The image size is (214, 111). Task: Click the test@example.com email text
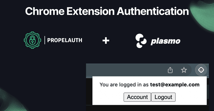coord(175,84)
